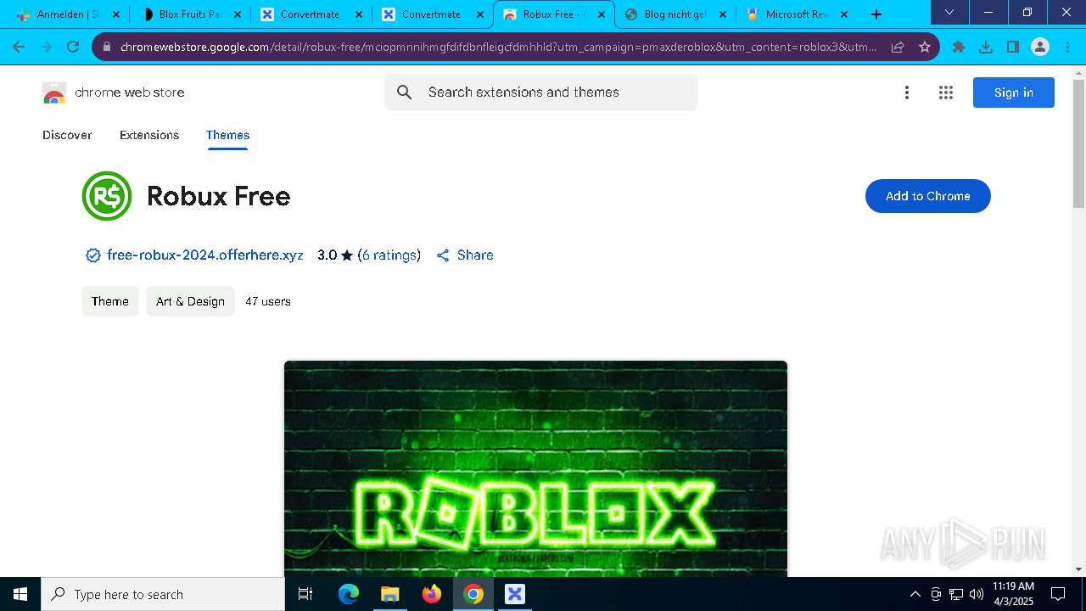Open Chrome downloads icon
The image size is (1086, 611).
click(986, 47)
